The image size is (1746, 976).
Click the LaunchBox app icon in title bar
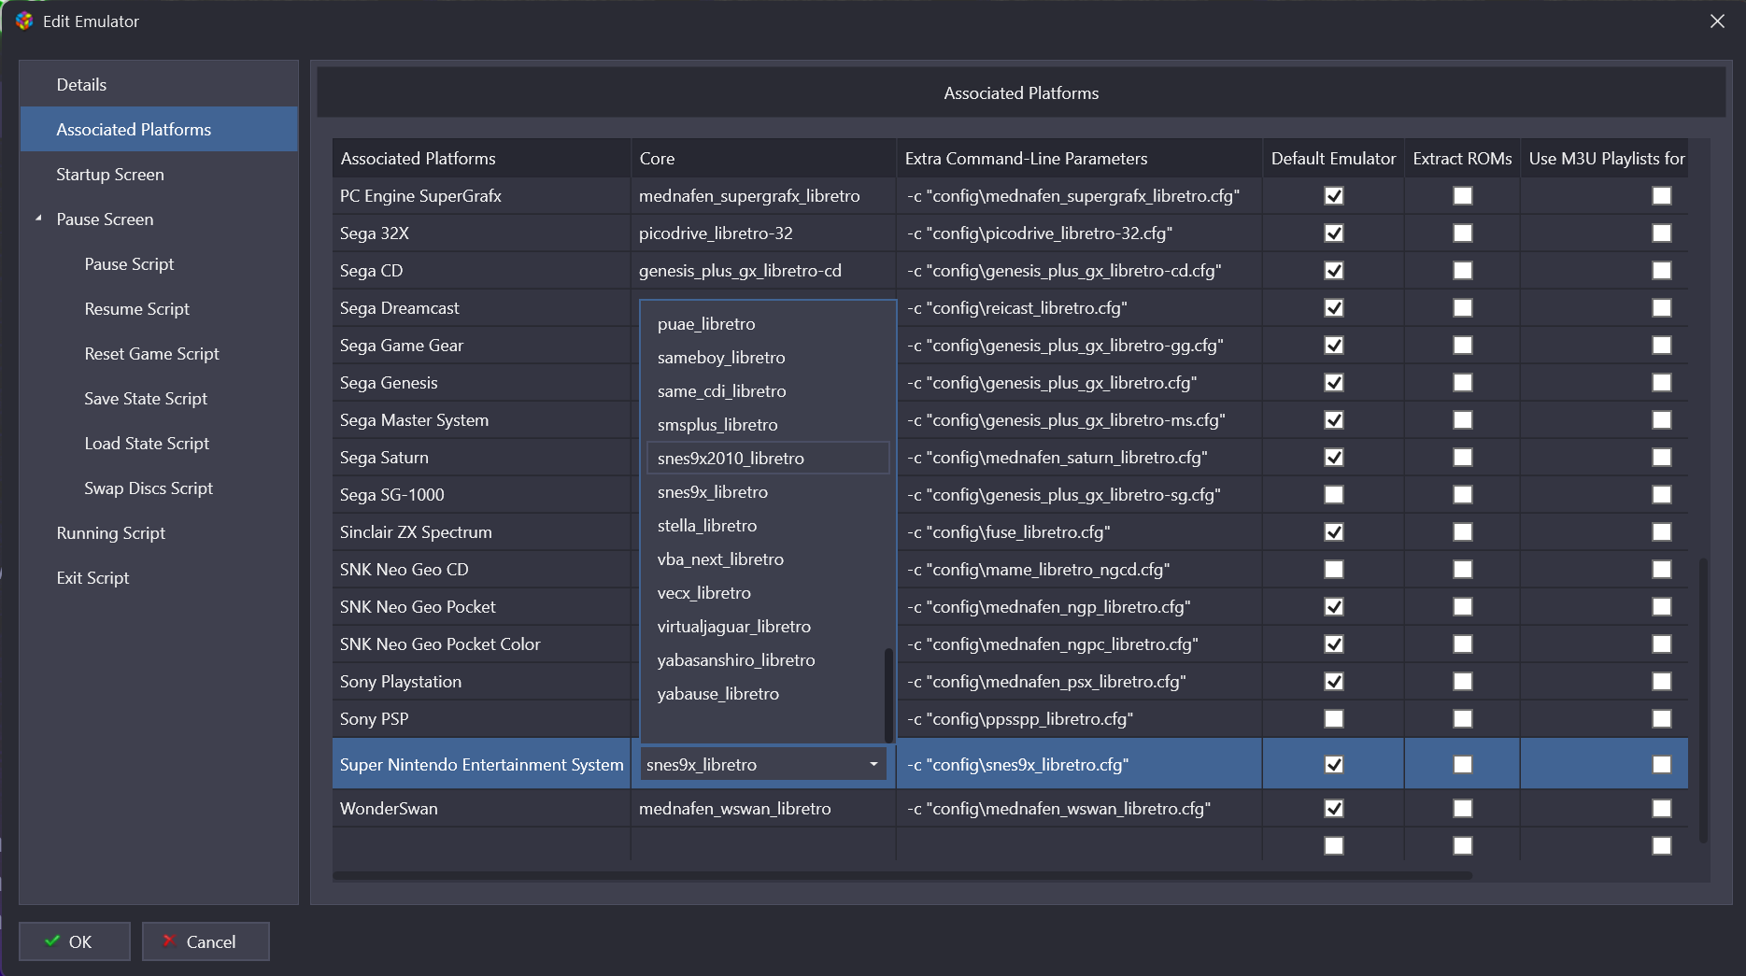coord(24,21)
